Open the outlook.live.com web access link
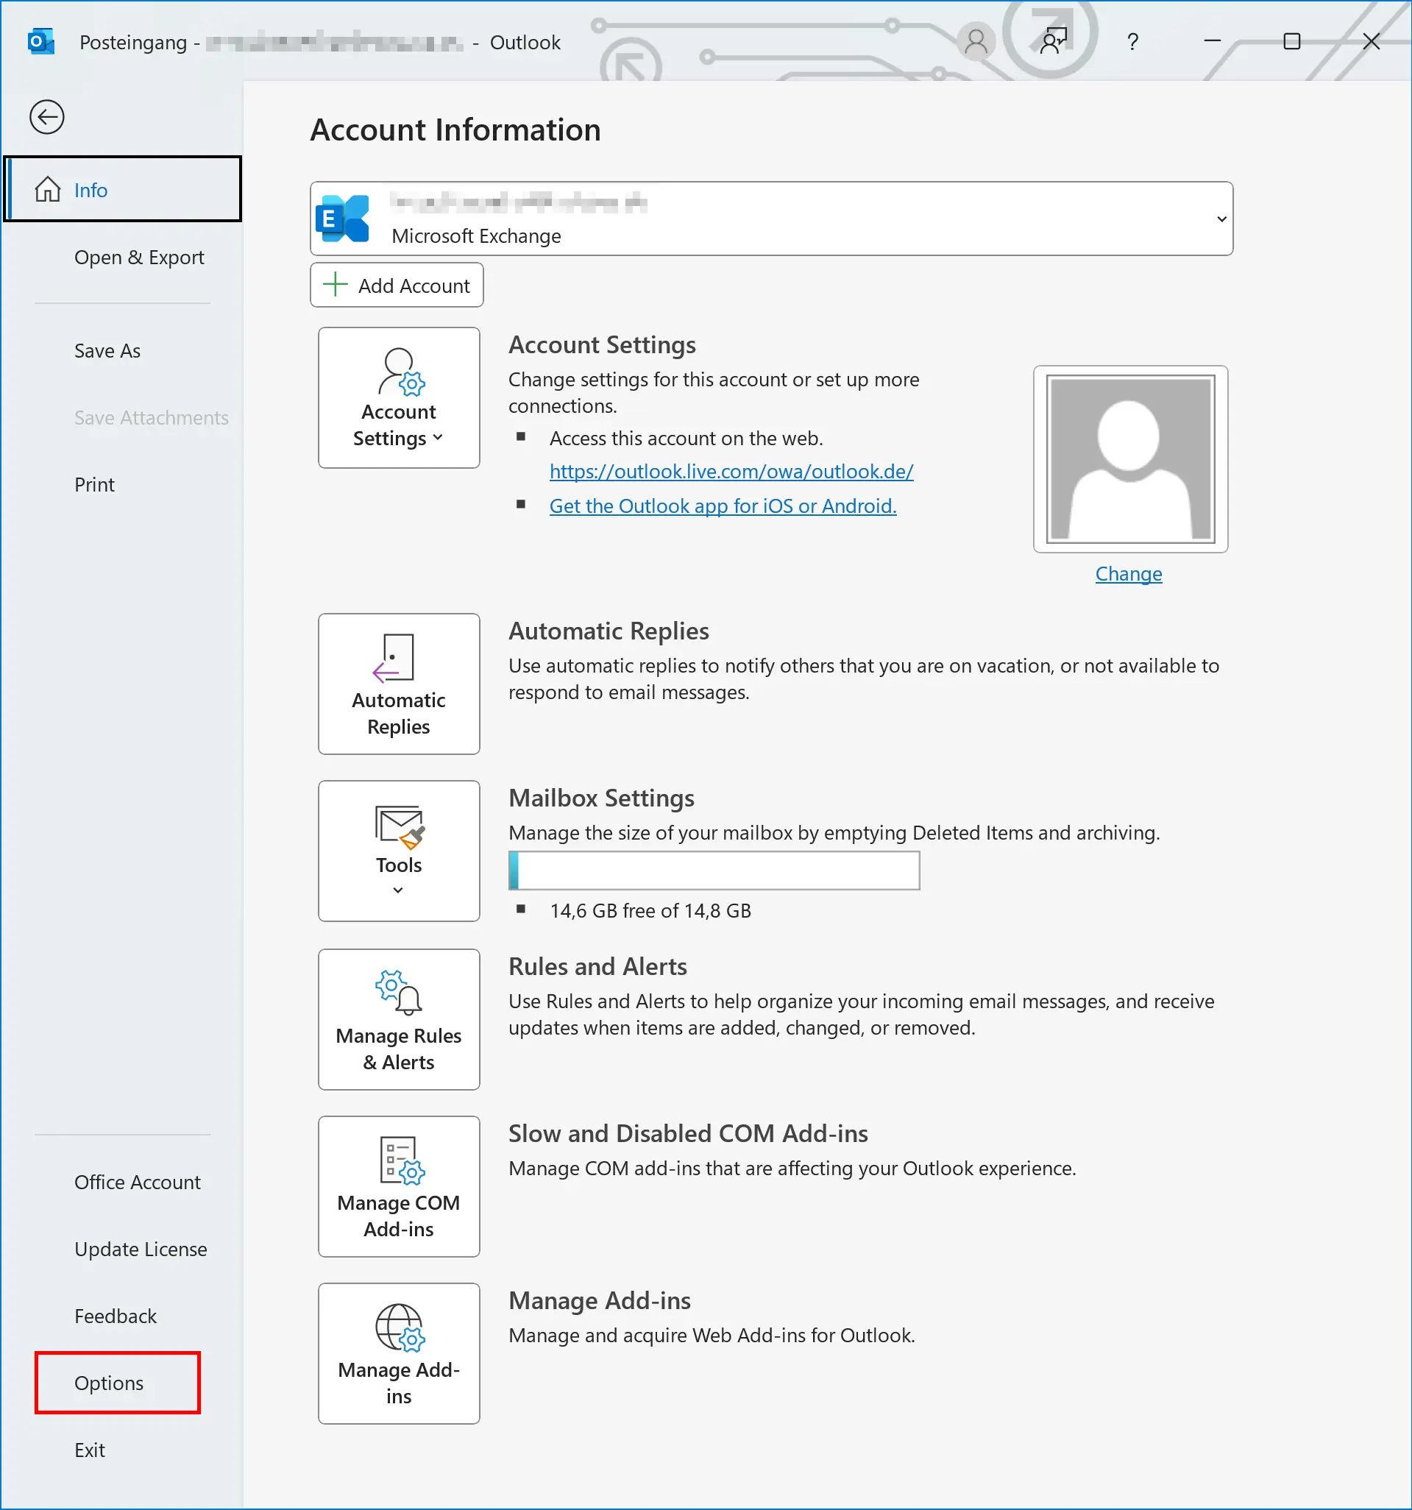 click(x=731, y=472)
